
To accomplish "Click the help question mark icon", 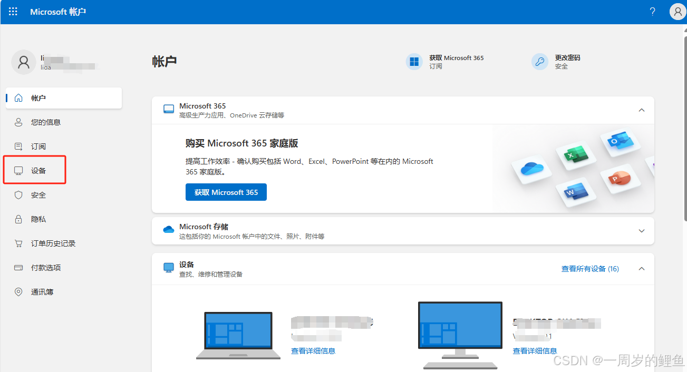I will 653,12.
